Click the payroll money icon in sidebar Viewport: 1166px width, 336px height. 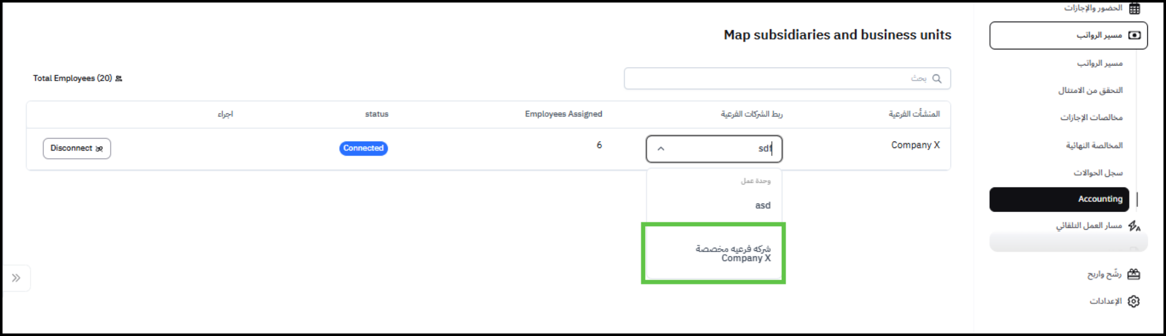click(x=1134, y=35)
